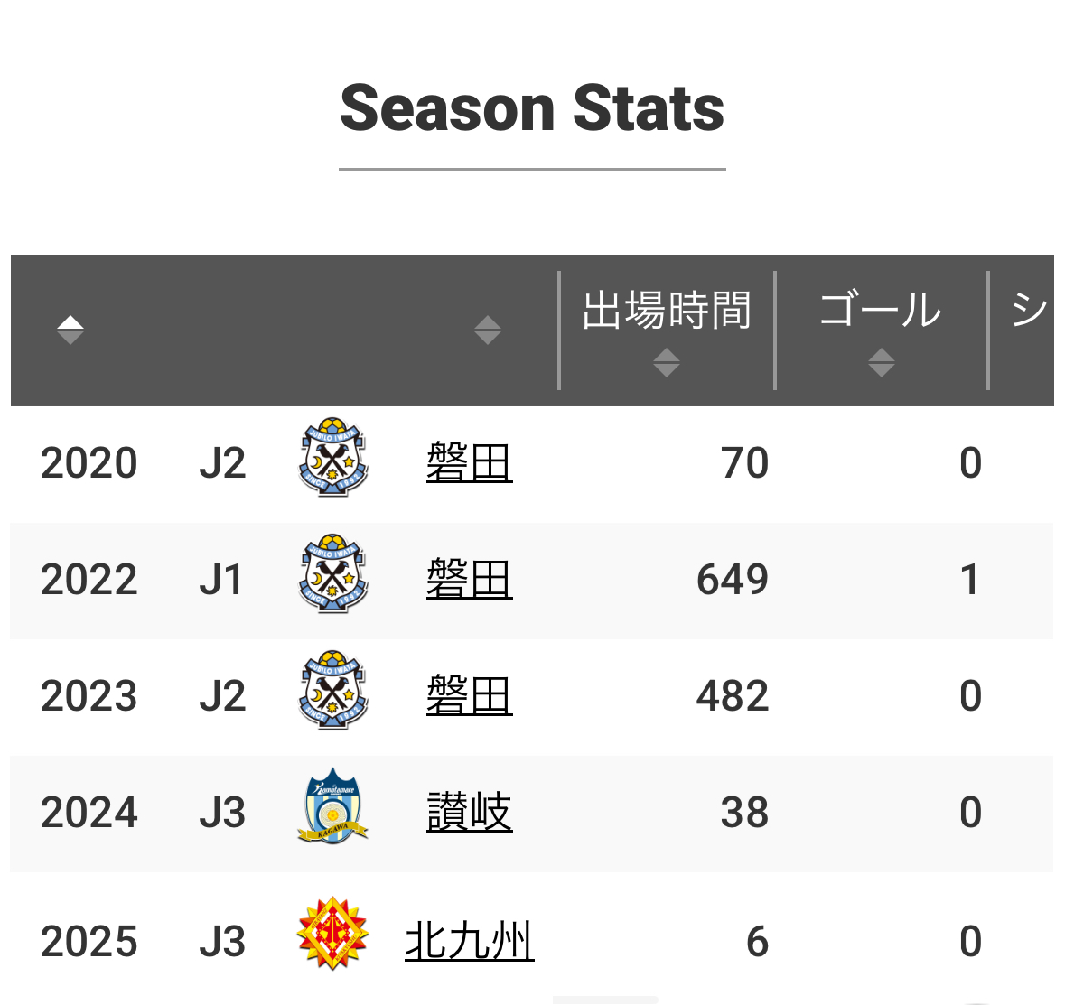Image resolution: width=1065 pixels, height=1005 pixels.
Task: Click the Jubilo Iwata crest in 2020 row
Action: 332,457
